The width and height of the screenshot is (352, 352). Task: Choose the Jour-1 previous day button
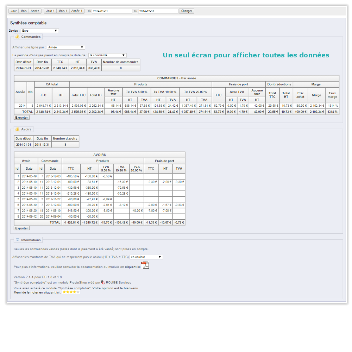pos(50,11)
